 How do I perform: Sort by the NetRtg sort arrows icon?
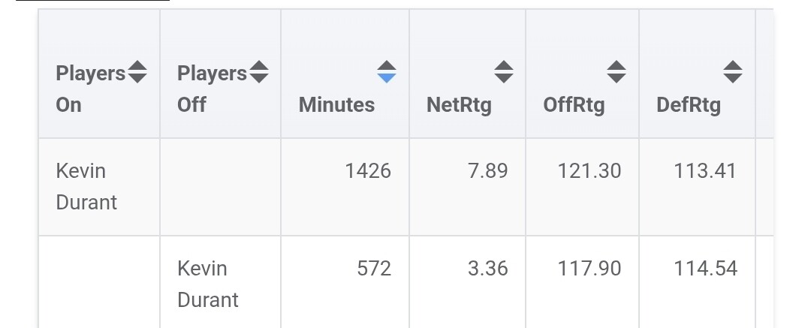click(x=504, y=72)
